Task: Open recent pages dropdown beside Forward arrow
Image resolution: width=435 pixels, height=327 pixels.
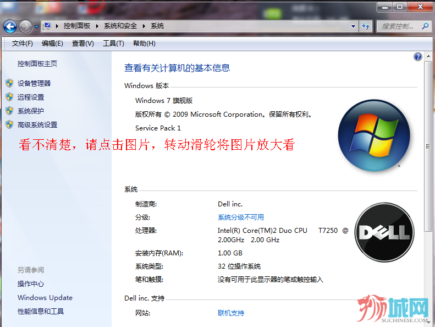Action: [36, 27]
